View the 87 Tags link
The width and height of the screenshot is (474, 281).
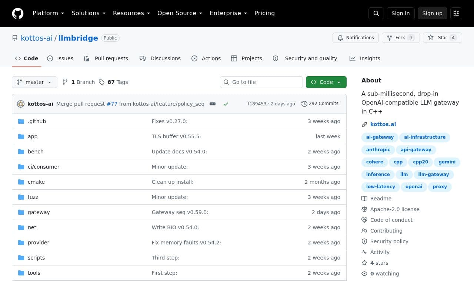click(113, 82)
